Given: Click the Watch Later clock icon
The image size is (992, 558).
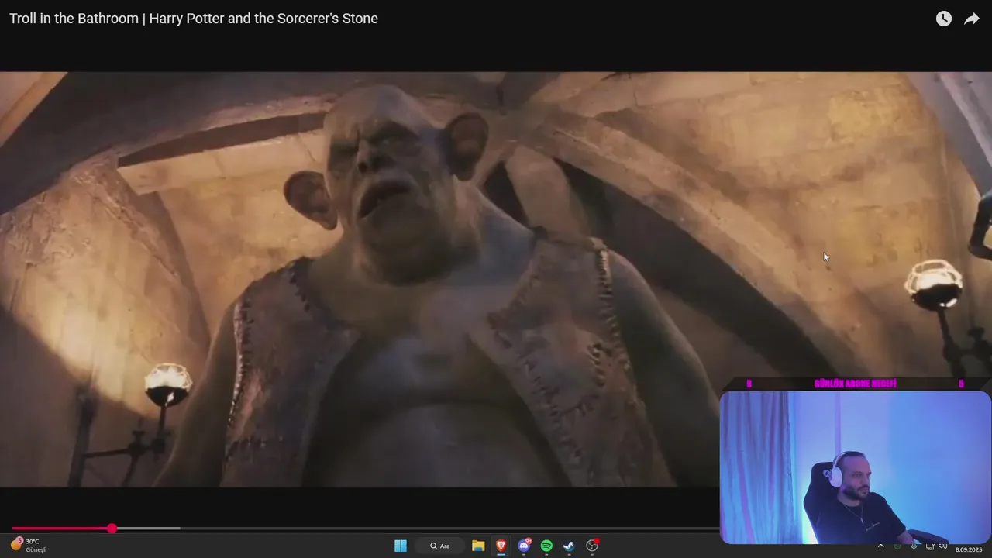Looking at the screenshot, I should click(x=943, y=19).
